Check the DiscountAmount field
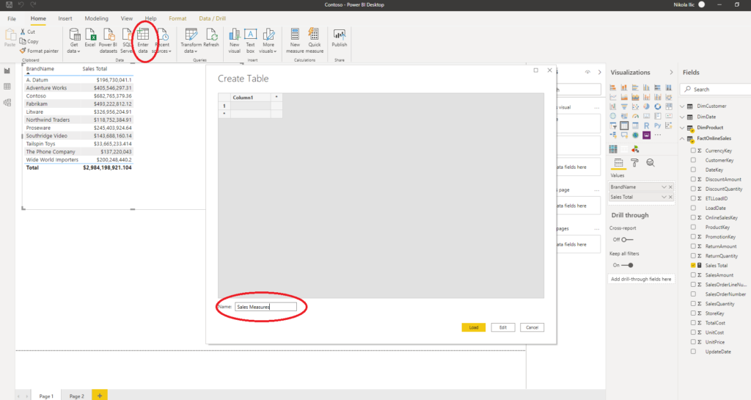The height and width of the screenshot is (400, 751). coord(693,179)
